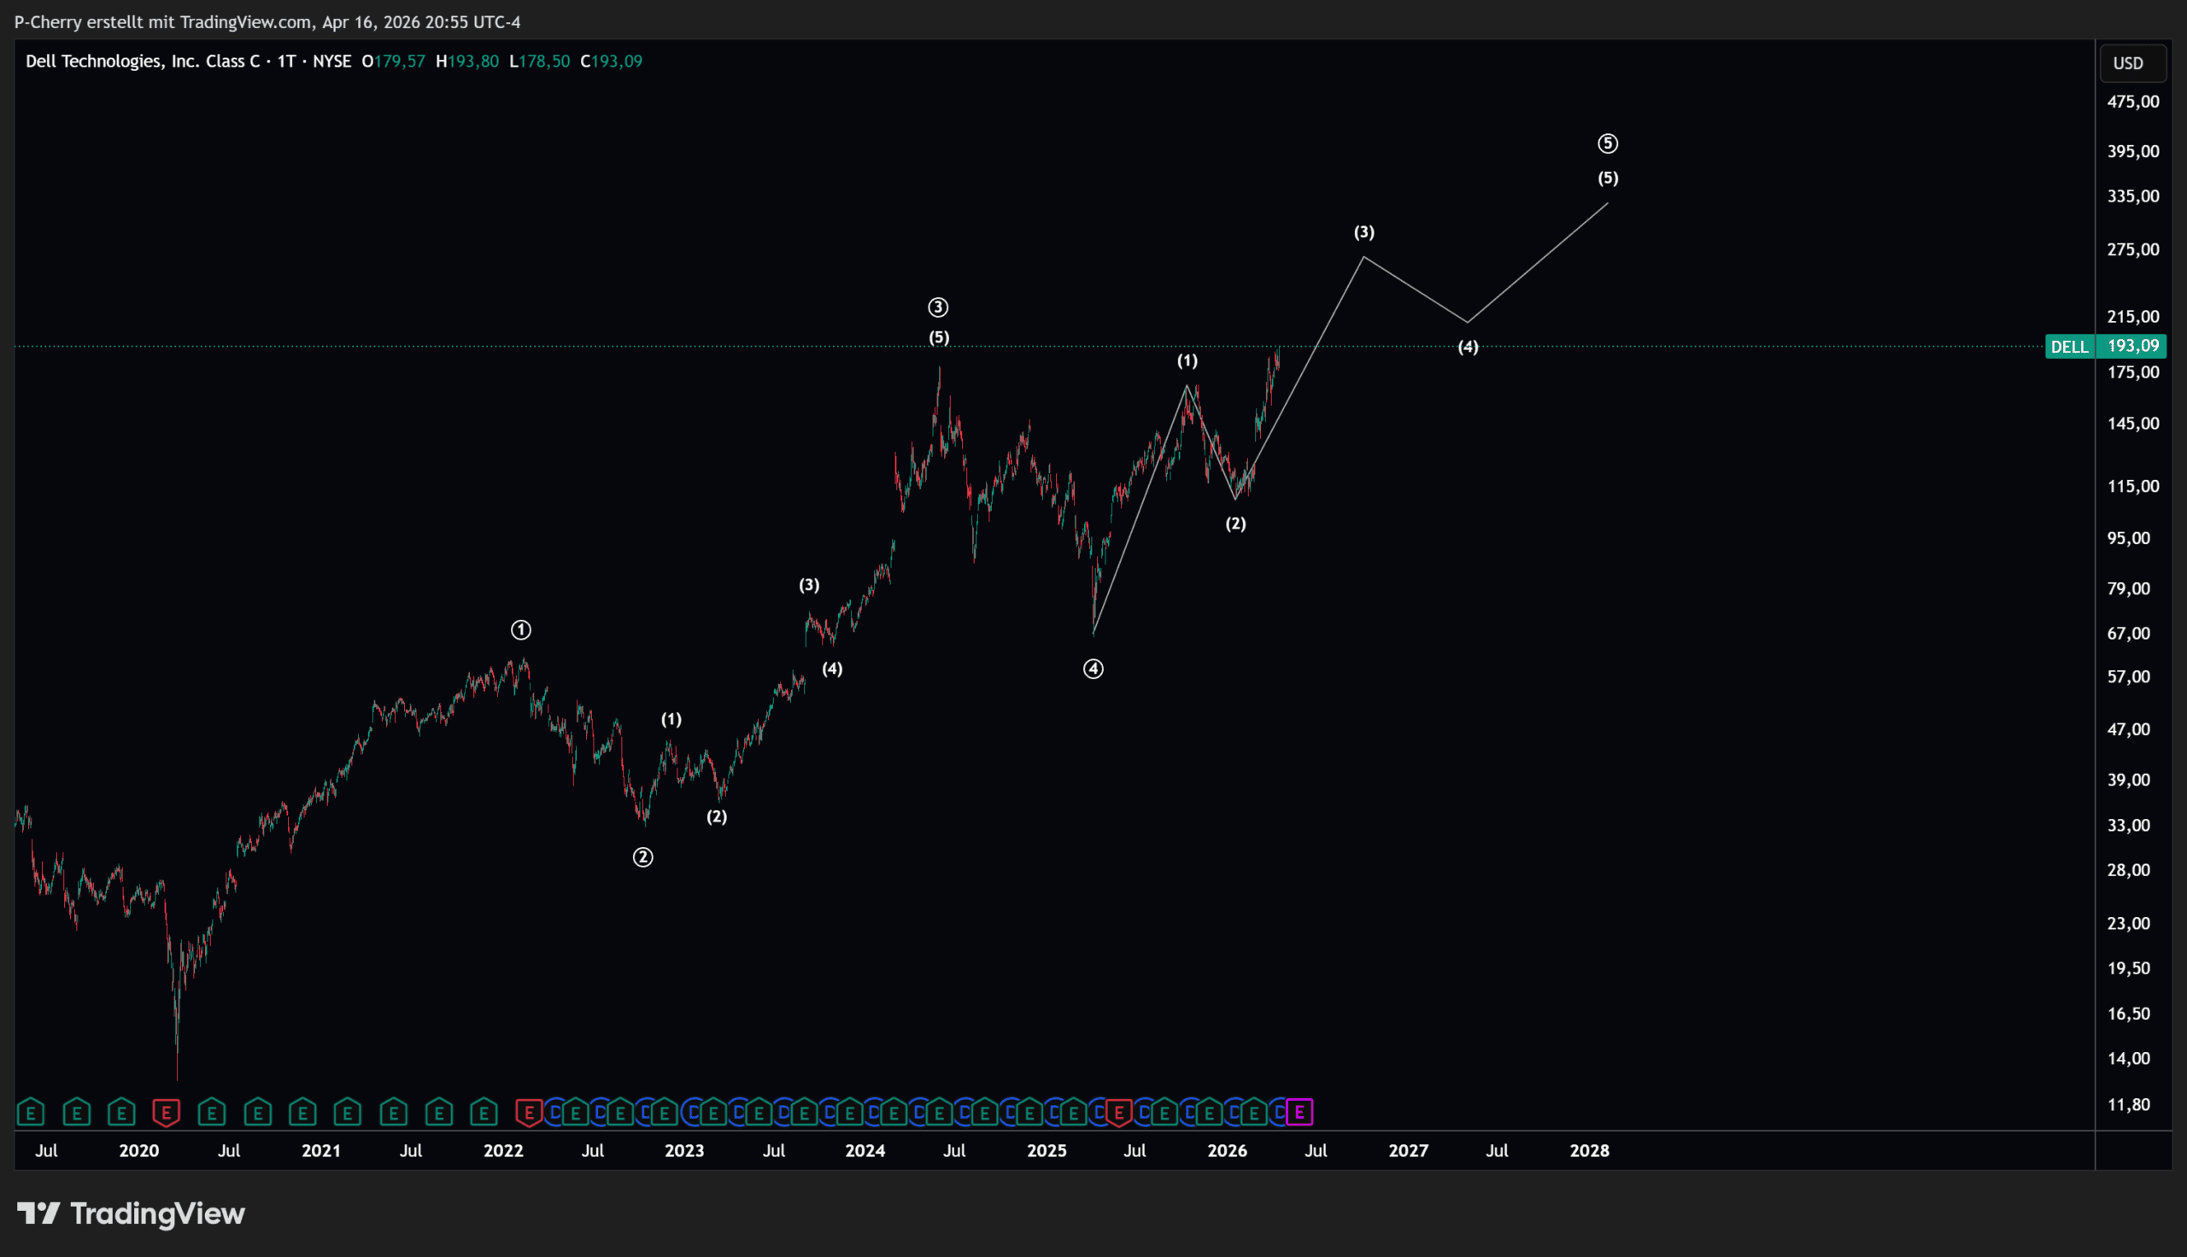Select the first green earnings marker at far left
This screenshot has height=1257, width=2187.
[x=31, y=1112]
